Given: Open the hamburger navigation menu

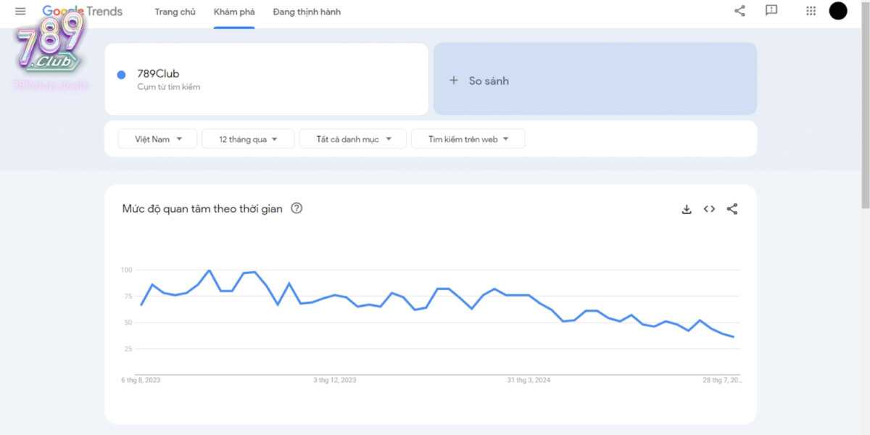Looking at the screenshot, I should [x=20, y=11].
